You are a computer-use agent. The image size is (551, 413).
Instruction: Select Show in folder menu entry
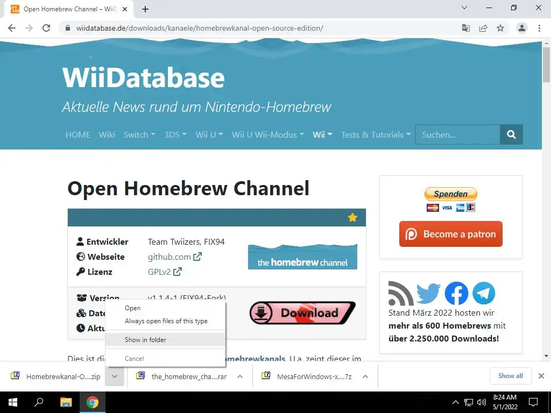coord(165,340)
